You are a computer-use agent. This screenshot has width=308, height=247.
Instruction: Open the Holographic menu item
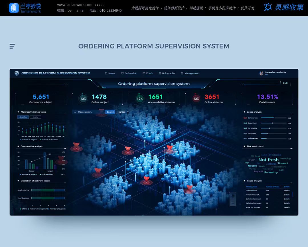tap(167, 73)
